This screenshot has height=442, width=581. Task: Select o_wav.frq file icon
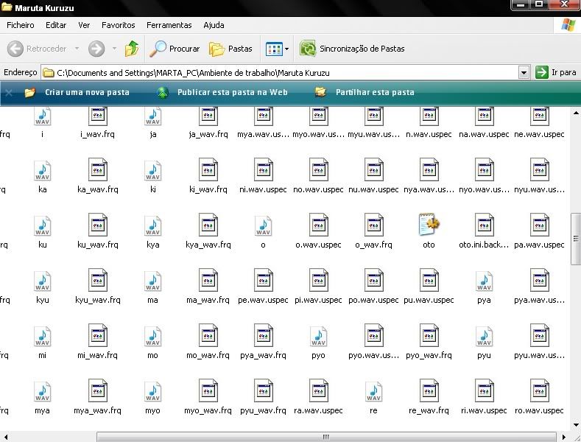374,225
